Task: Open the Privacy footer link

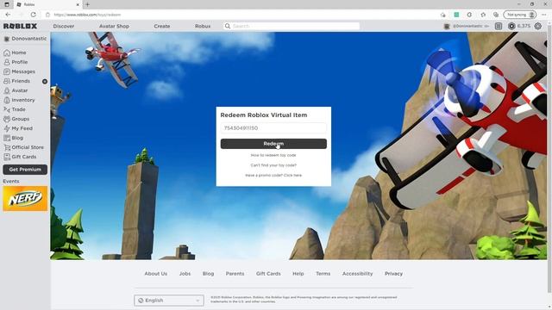Action: (393, 274)
